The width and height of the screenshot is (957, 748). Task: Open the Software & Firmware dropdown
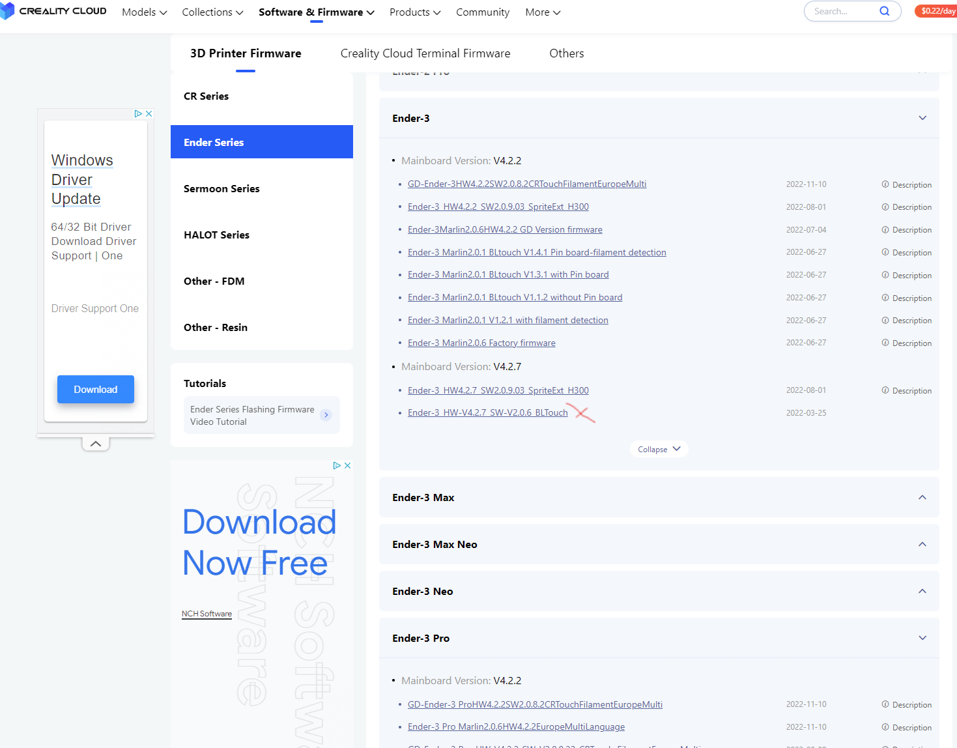pyautogui.click(x=317, y=12)
